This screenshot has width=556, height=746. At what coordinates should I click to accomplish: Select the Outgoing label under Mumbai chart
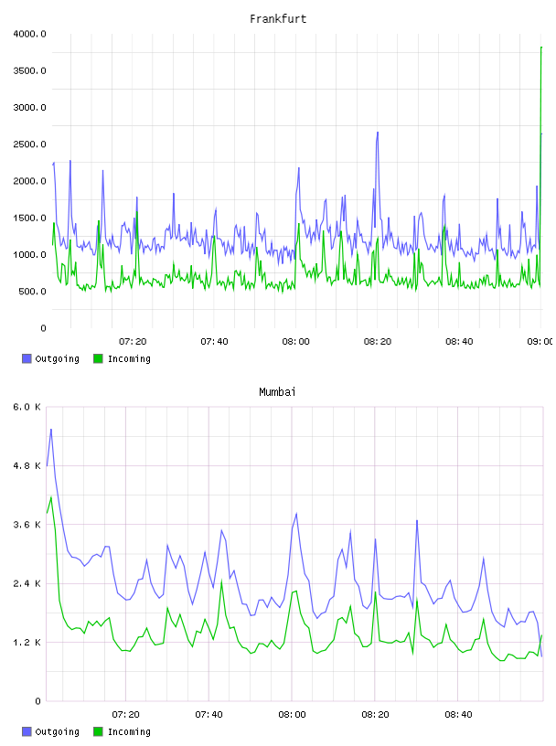click(x=57, y=731)
